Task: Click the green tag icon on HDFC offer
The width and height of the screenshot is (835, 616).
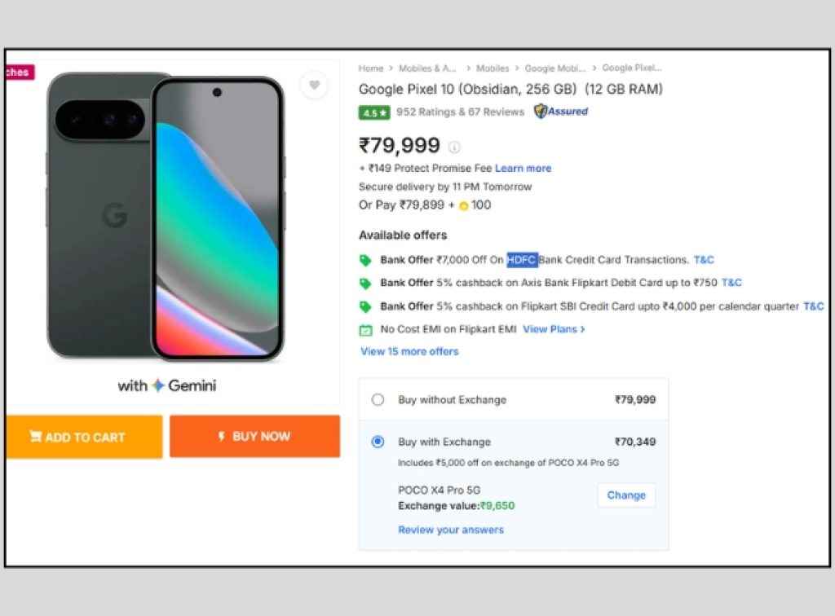Action: [x=365, y=259]
